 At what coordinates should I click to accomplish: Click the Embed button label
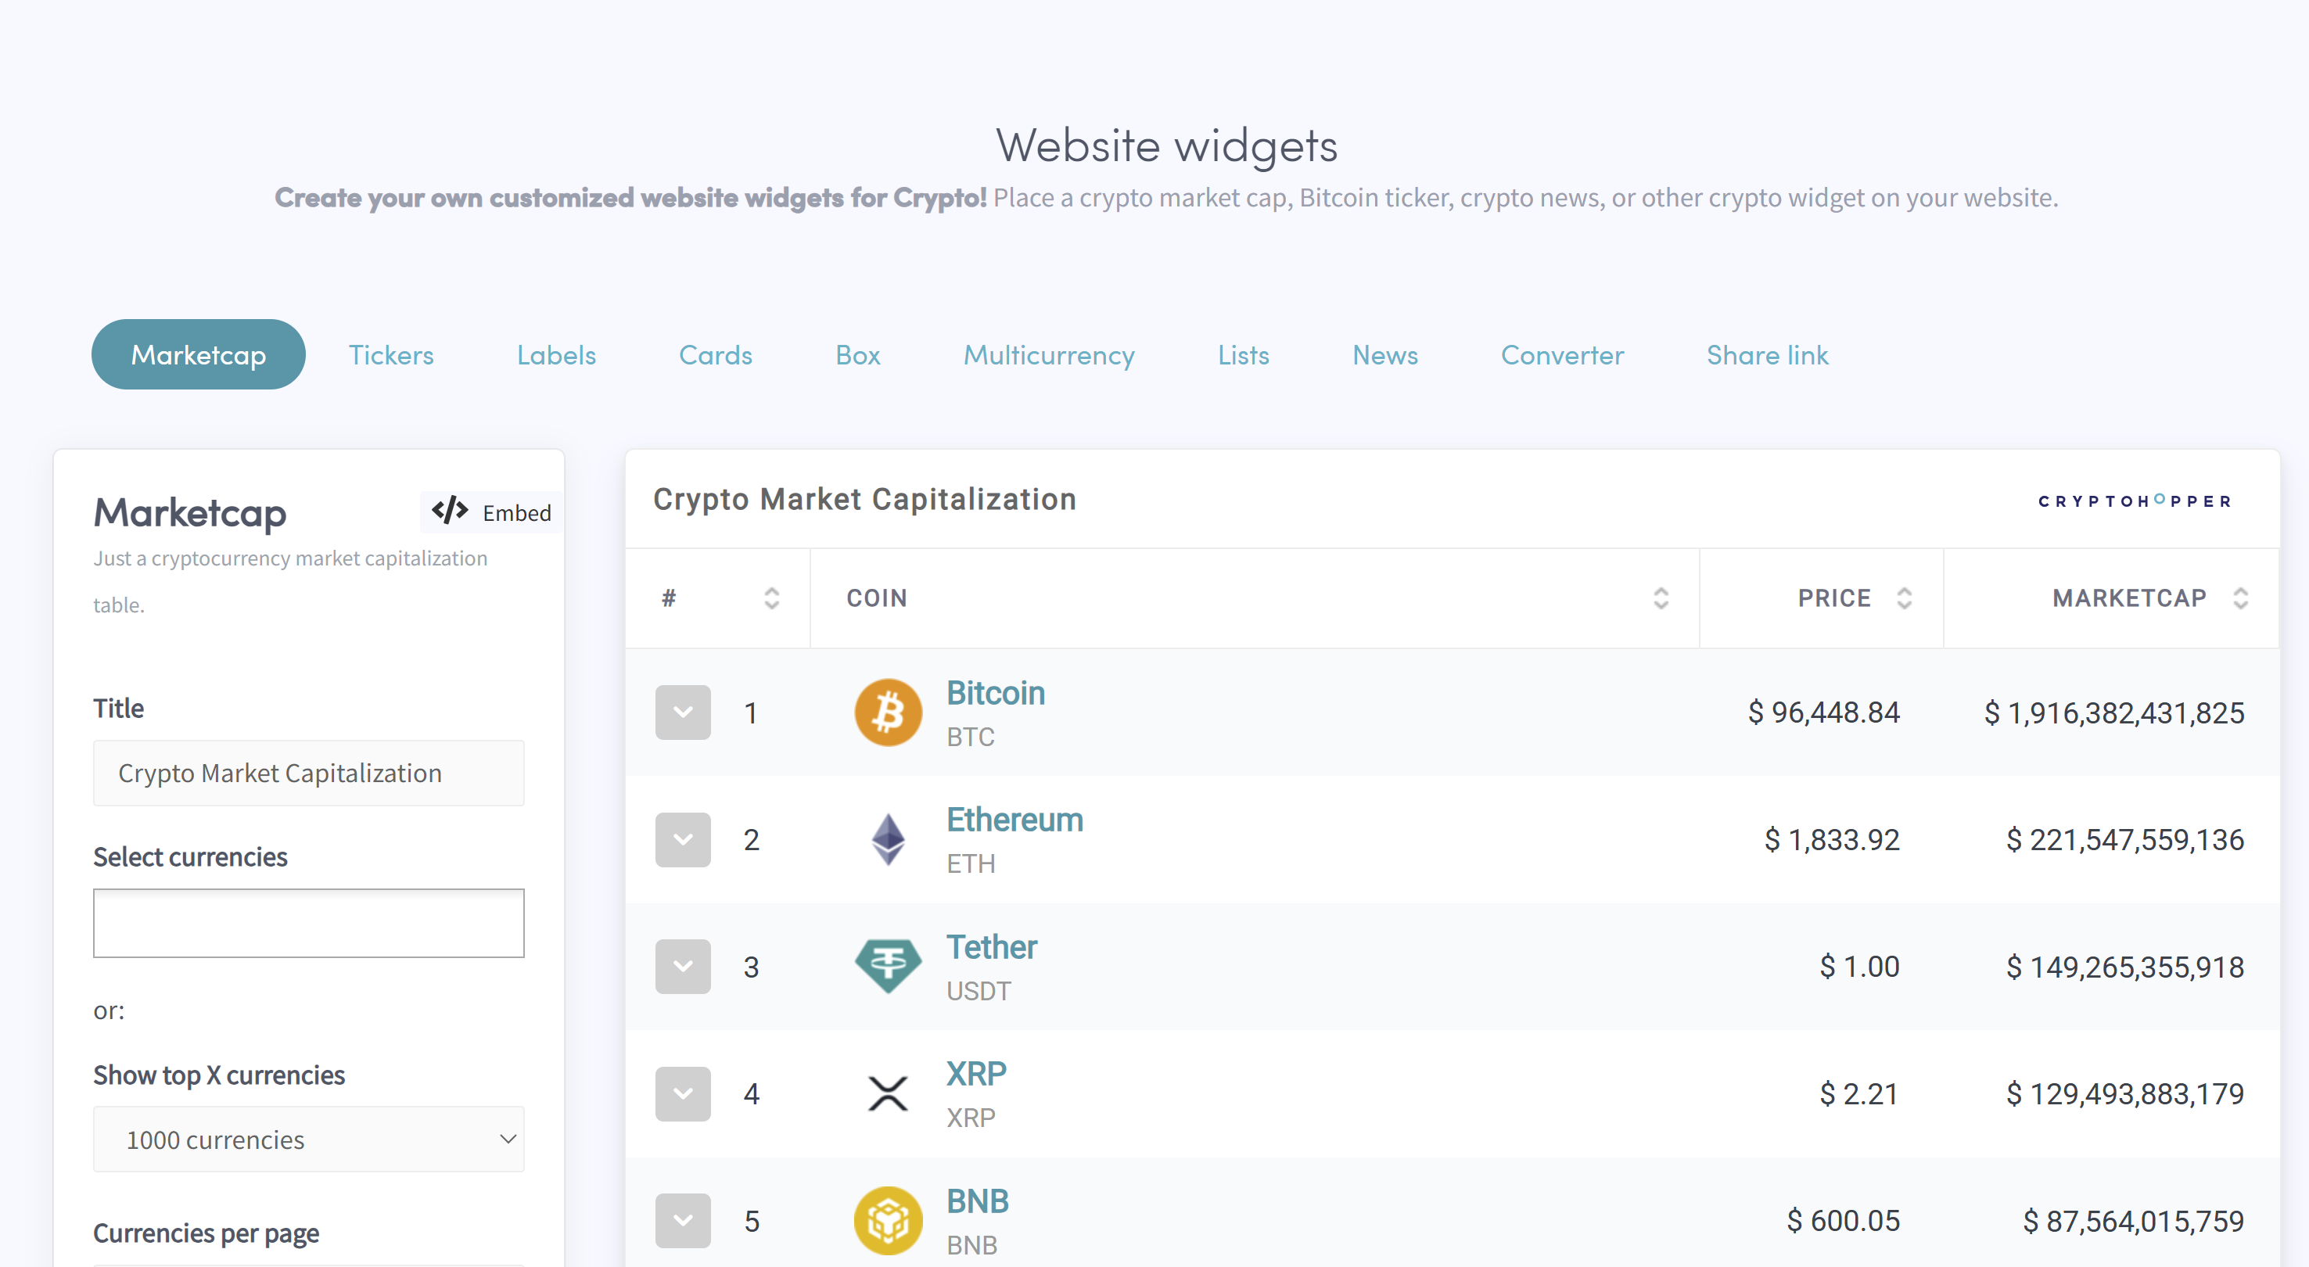pos(516,512)
